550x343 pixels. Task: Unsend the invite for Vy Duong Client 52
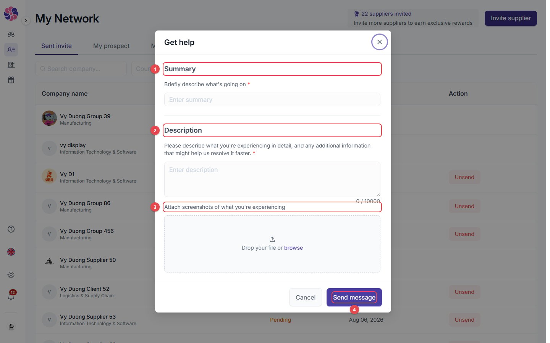464,292
